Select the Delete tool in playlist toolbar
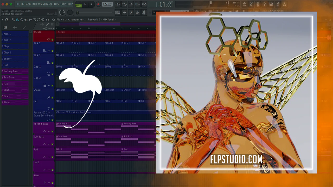The width and height of the screenshot is (333, 187). tap(22, 20)
